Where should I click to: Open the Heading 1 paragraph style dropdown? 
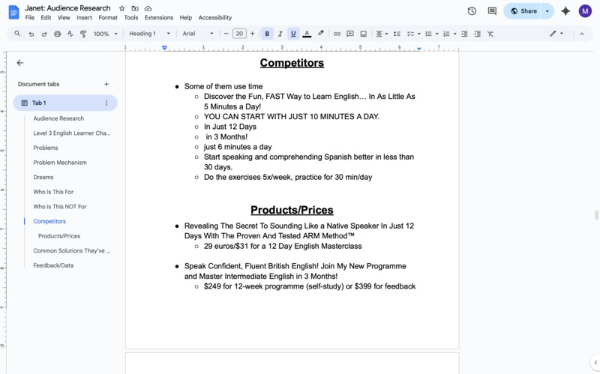149,34
